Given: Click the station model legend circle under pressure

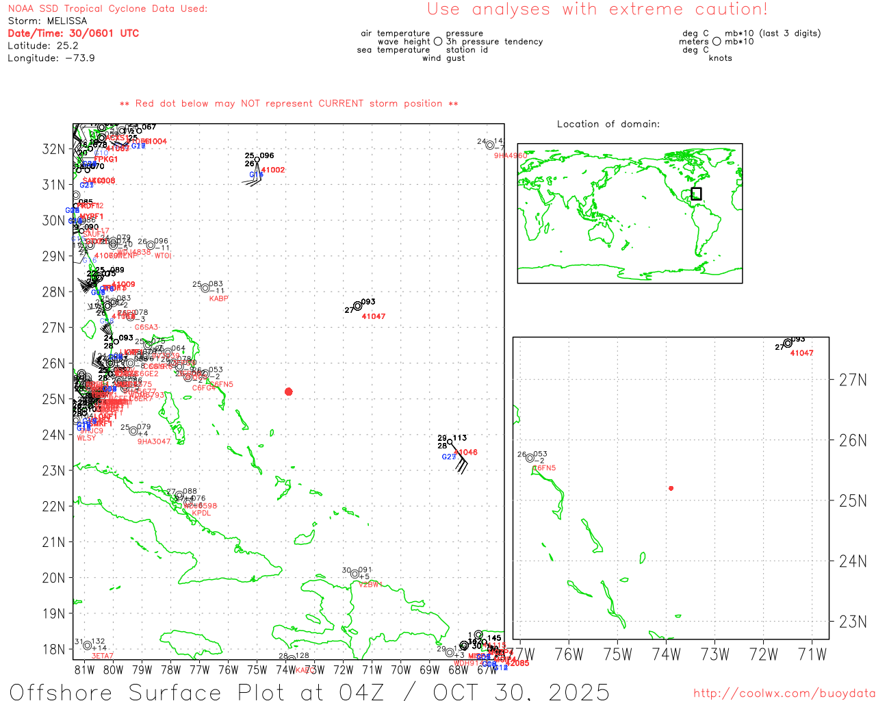Looking at the screenshot, I should (x=438, y=42).
